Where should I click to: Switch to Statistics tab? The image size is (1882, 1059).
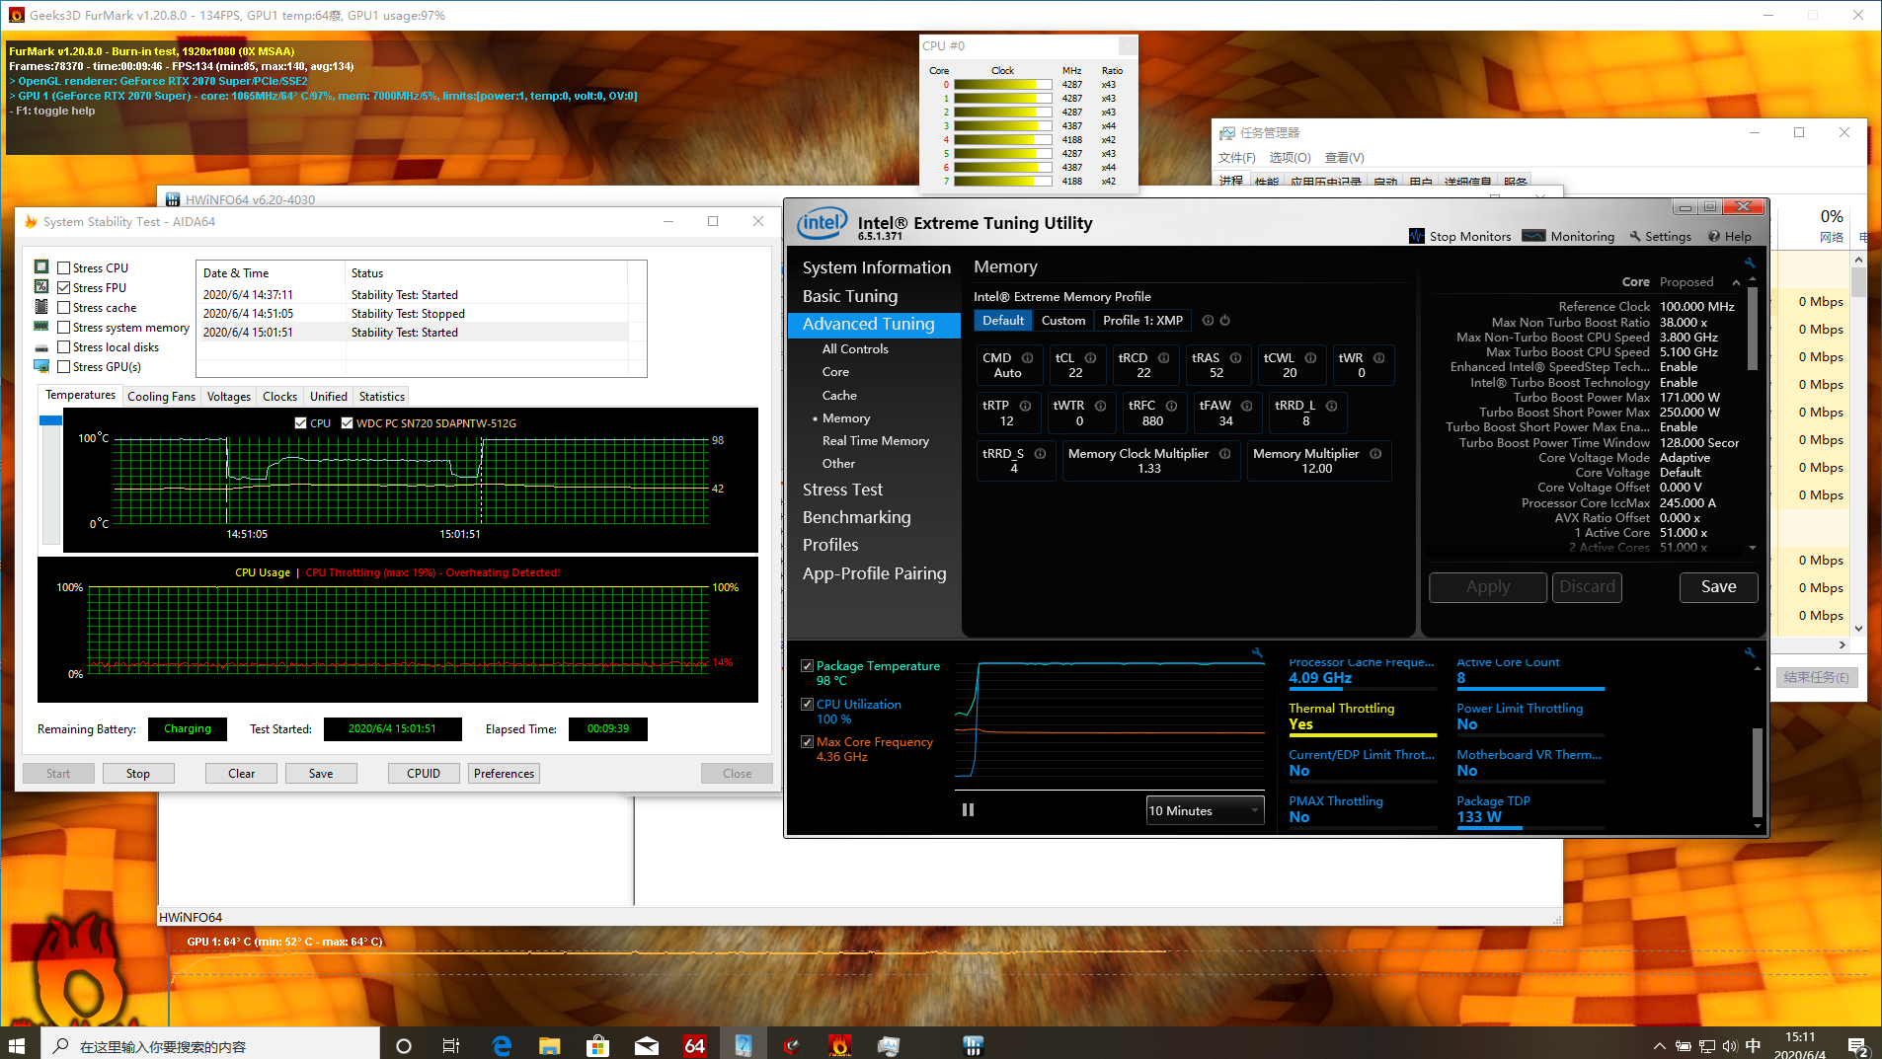[x=381, y=396]
